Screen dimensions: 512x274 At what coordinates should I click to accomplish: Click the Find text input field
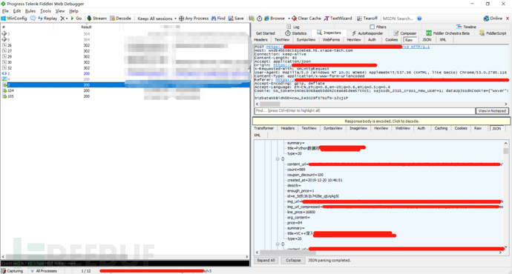(x=365, y=111)
